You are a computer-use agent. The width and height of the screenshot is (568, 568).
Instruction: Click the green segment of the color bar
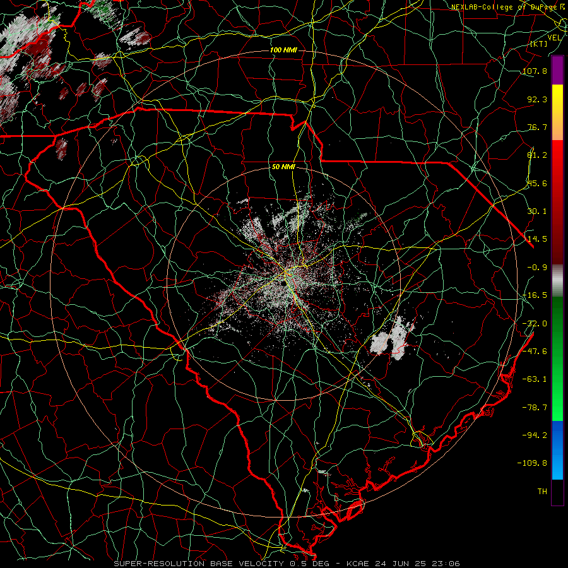tap(557, 359)
